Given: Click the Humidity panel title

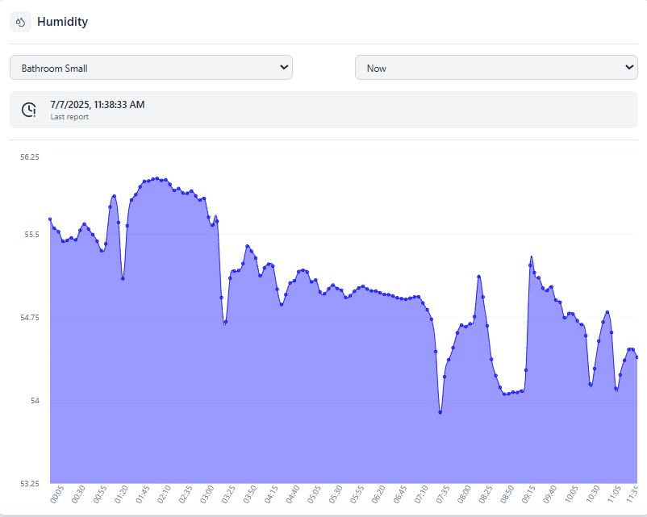Looking at the screenshot, I should [62, 22].
